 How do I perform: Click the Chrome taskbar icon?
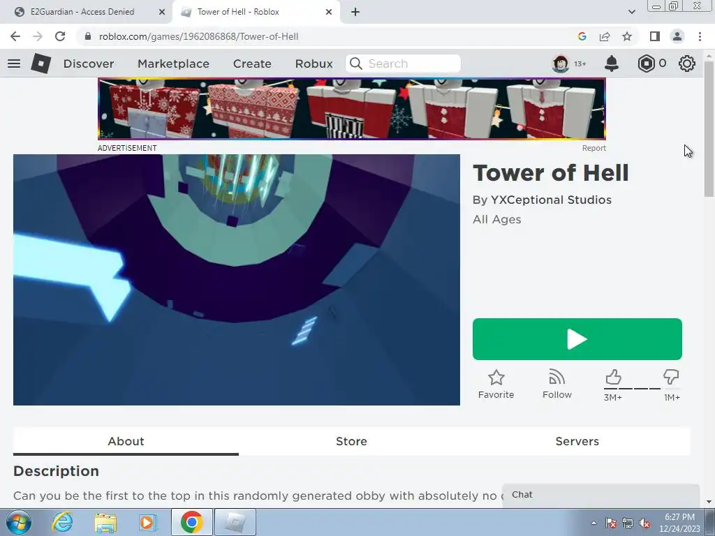click(191, 522)
